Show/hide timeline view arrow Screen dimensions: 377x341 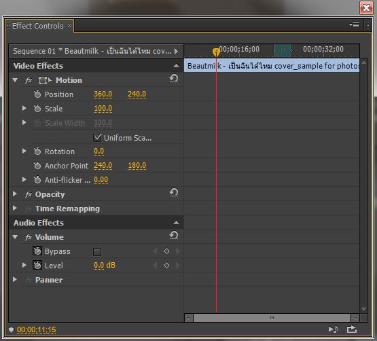coord(177,51)
